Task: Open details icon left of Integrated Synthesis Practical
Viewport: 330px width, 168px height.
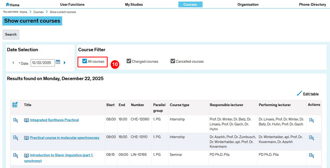Action: click(15, 120)
